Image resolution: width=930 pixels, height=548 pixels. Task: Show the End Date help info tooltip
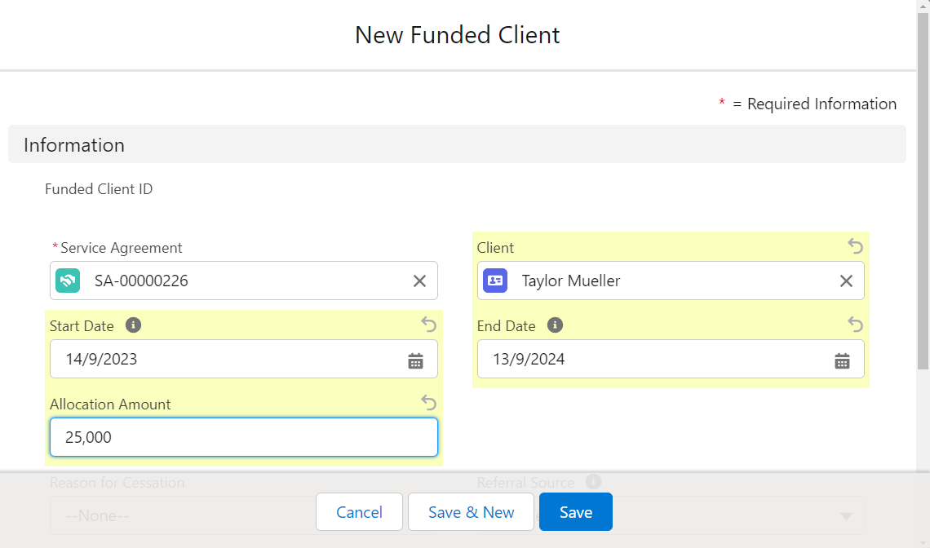(556, 325)
